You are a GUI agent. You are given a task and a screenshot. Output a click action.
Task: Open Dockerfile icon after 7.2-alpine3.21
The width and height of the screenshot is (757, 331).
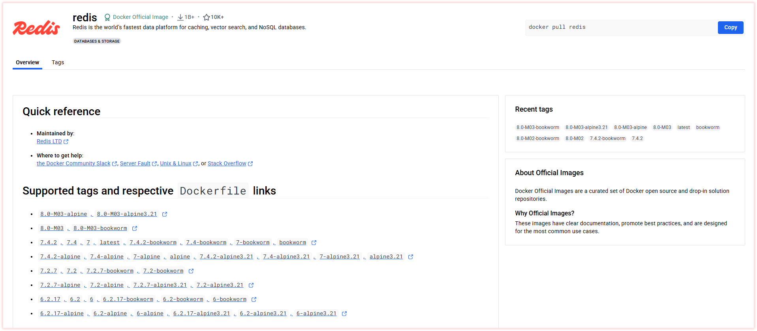tap(251, 285)
